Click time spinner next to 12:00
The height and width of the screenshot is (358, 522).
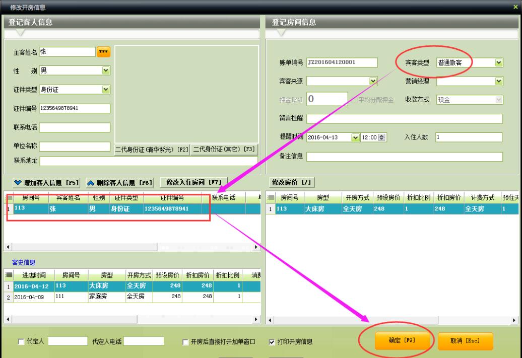[x=381, y=137]
